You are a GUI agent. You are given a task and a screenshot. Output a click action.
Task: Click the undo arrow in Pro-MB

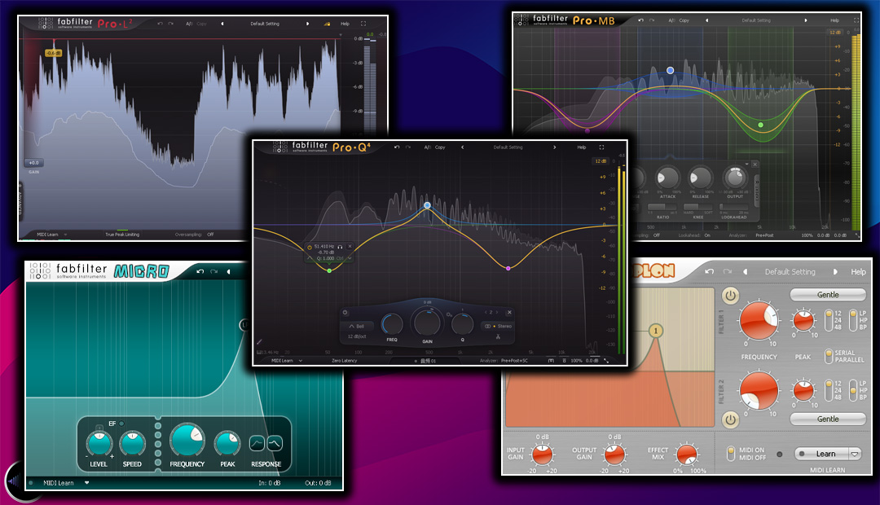pos(641,20)
